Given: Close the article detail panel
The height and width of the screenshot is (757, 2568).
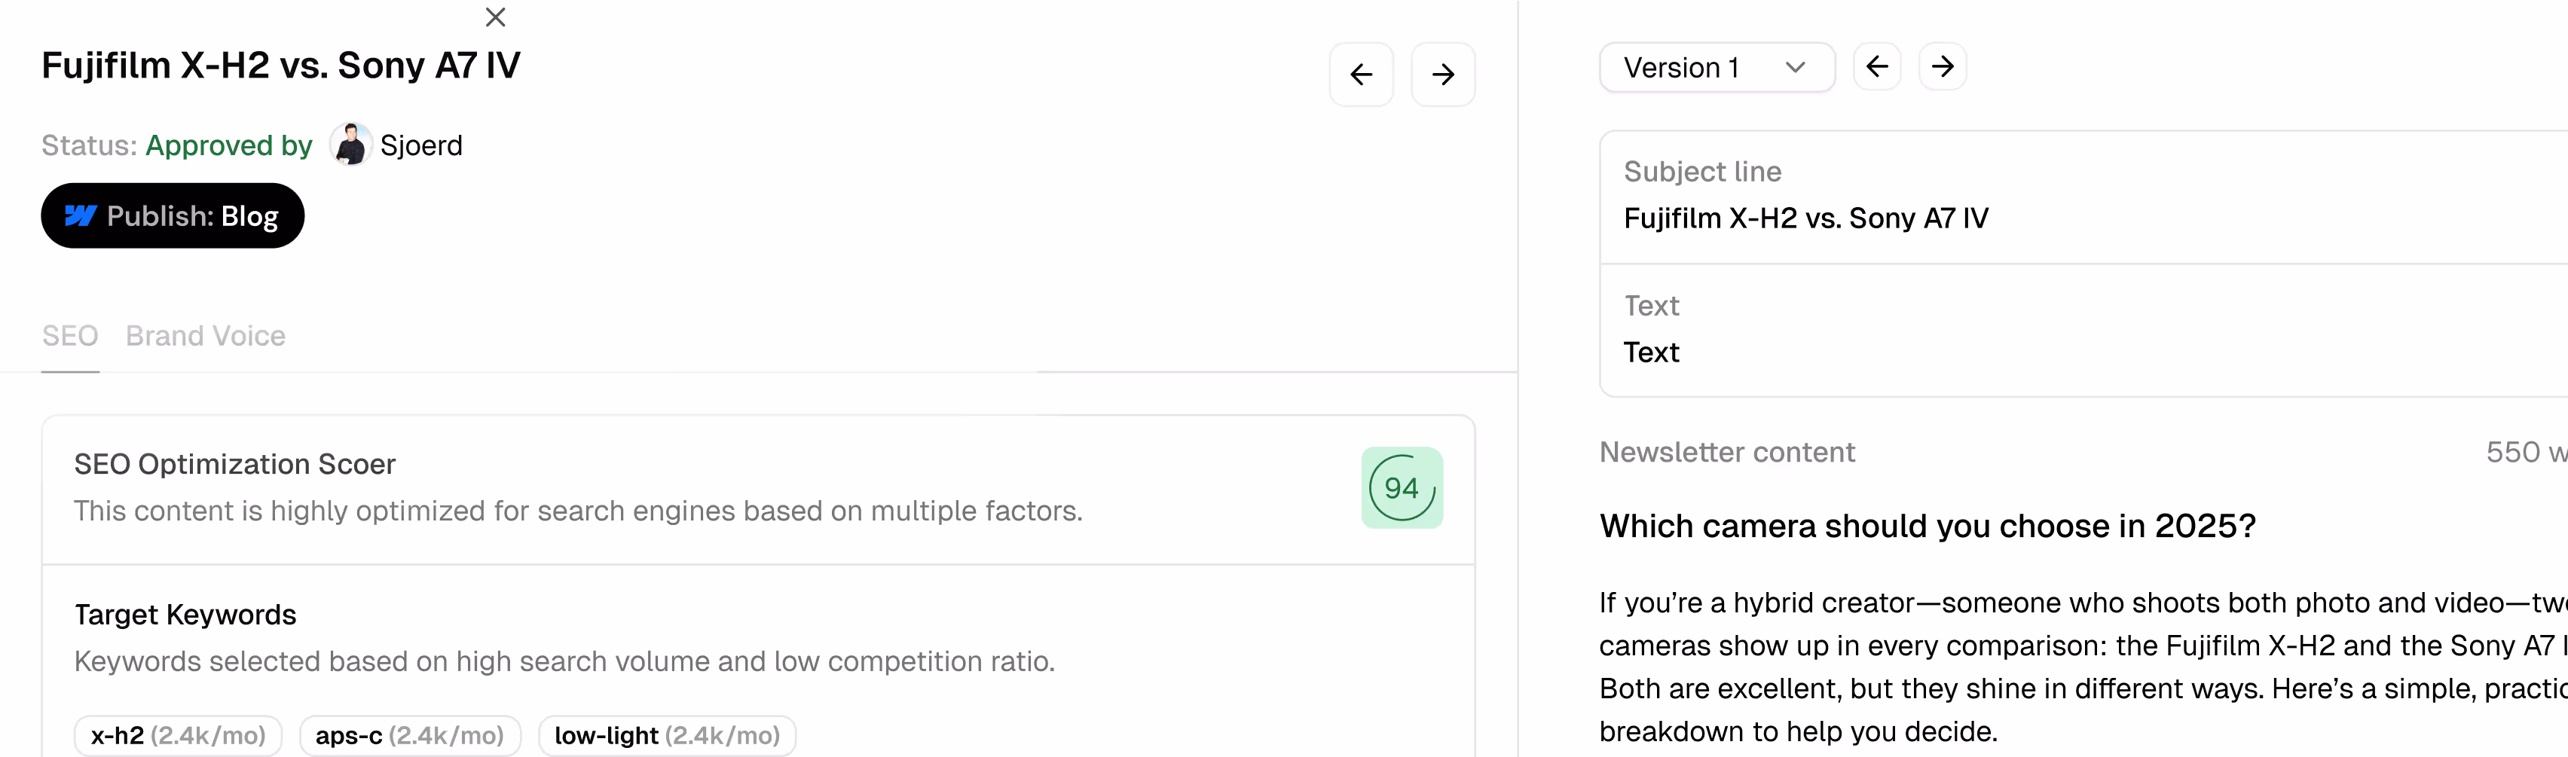Looking at the screenshot, I should [x=496, y=17].
